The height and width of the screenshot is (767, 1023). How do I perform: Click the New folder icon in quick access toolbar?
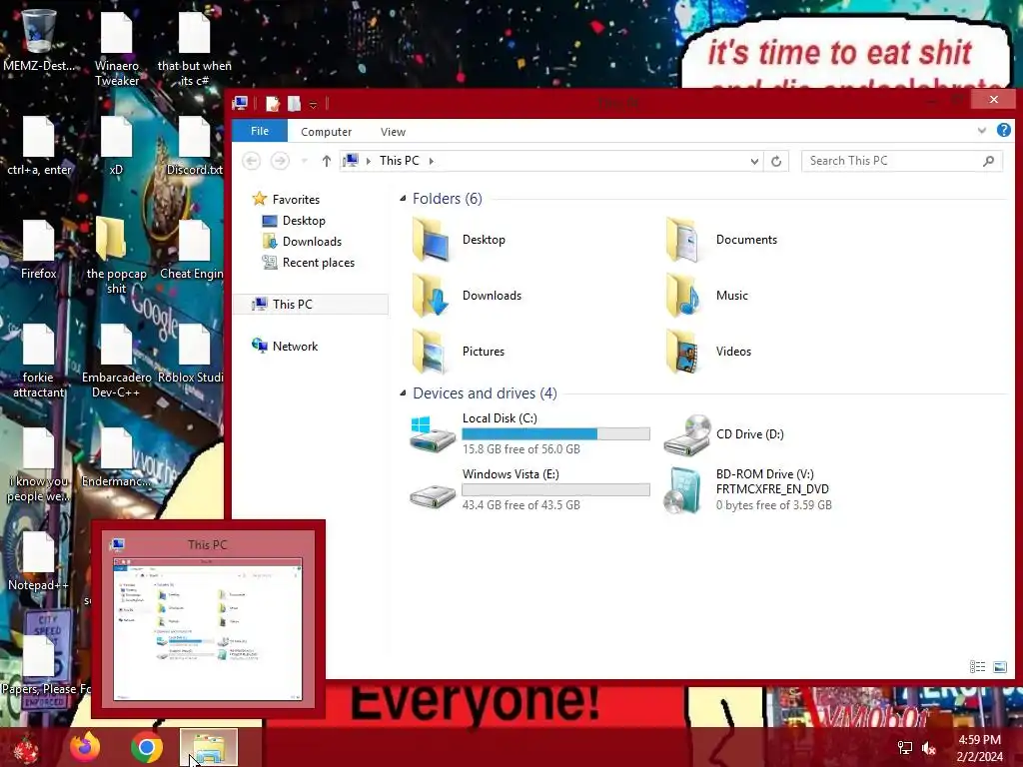pyautogui.click(x=295, y=103)
